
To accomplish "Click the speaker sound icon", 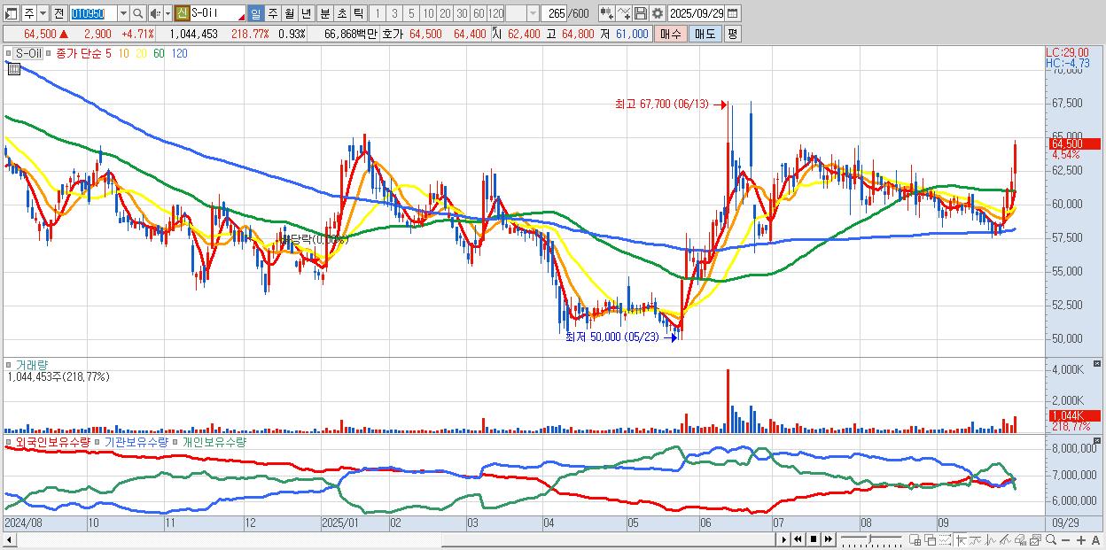I will [x=155, y=13].
